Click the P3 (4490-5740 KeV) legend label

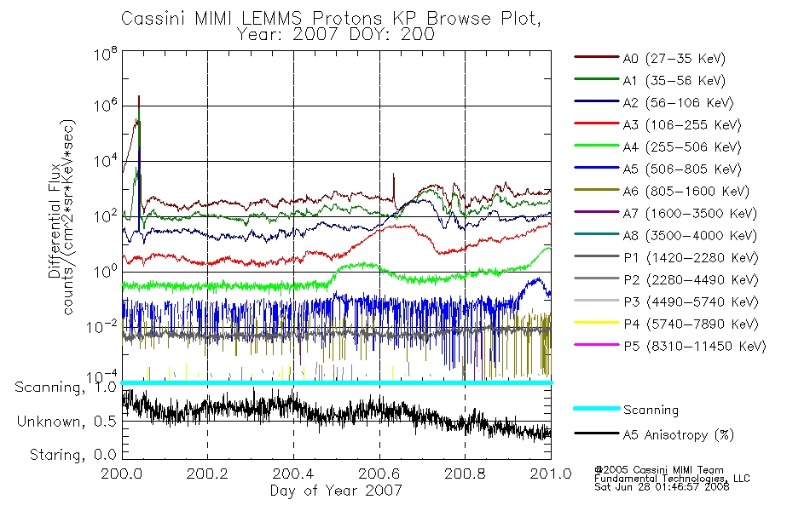pyautogui.click(x=691, y=302)
